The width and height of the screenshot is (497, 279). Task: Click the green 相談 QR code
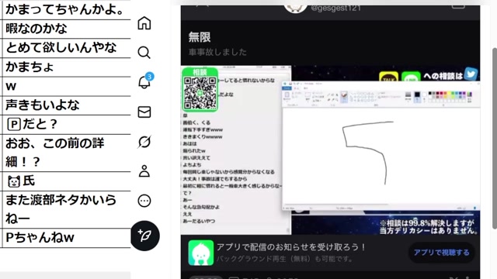tap(200, 90)
